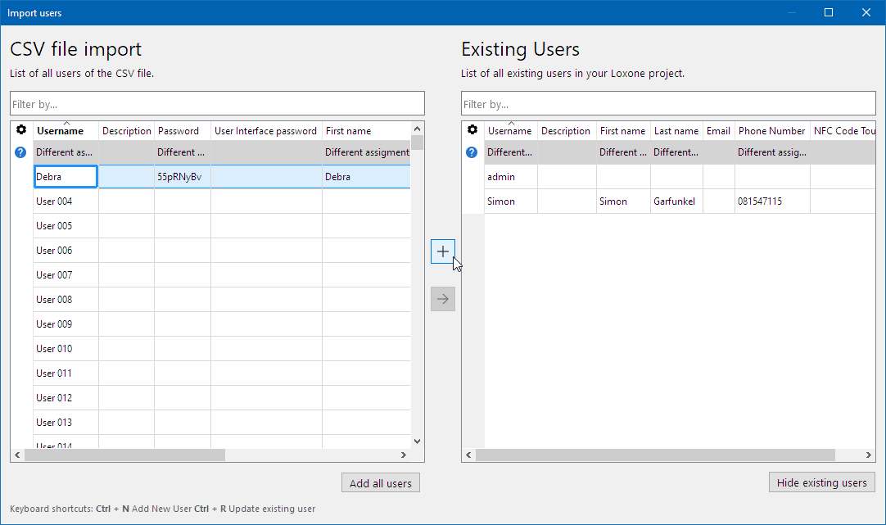The width and height of the screenshot is (886, 525).
Task: Click help icon in Existing Users table
Action: [x=472, y=152]
